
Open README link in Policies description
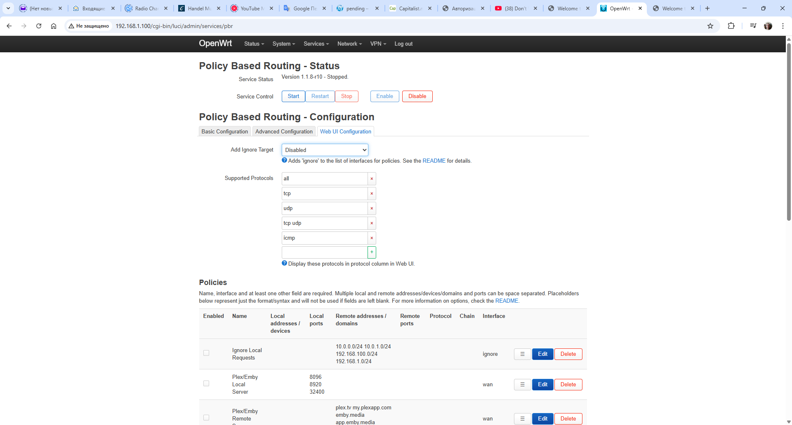(507, 301)
